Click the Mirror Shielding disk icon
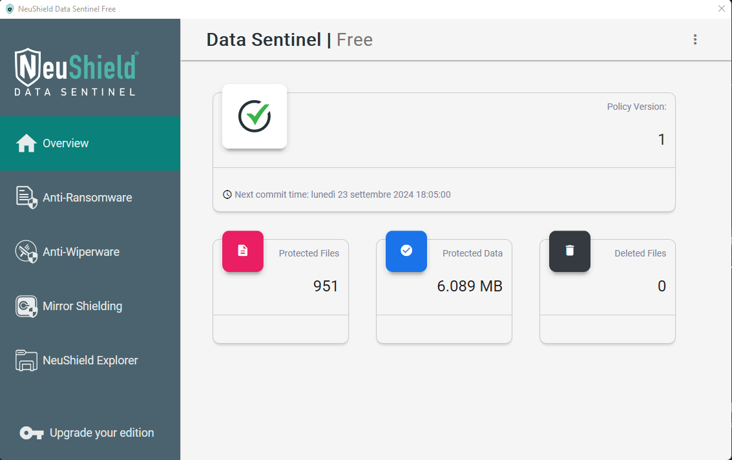732x460 pixels. click(x=26, y=306)
